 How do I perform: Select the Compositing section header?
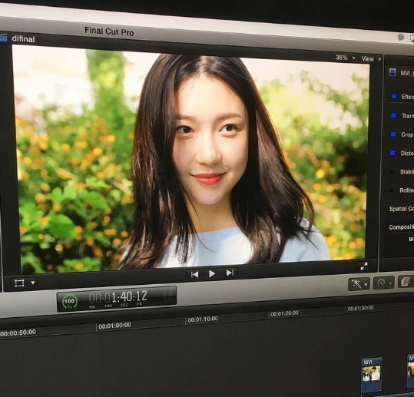pos(401,227)
